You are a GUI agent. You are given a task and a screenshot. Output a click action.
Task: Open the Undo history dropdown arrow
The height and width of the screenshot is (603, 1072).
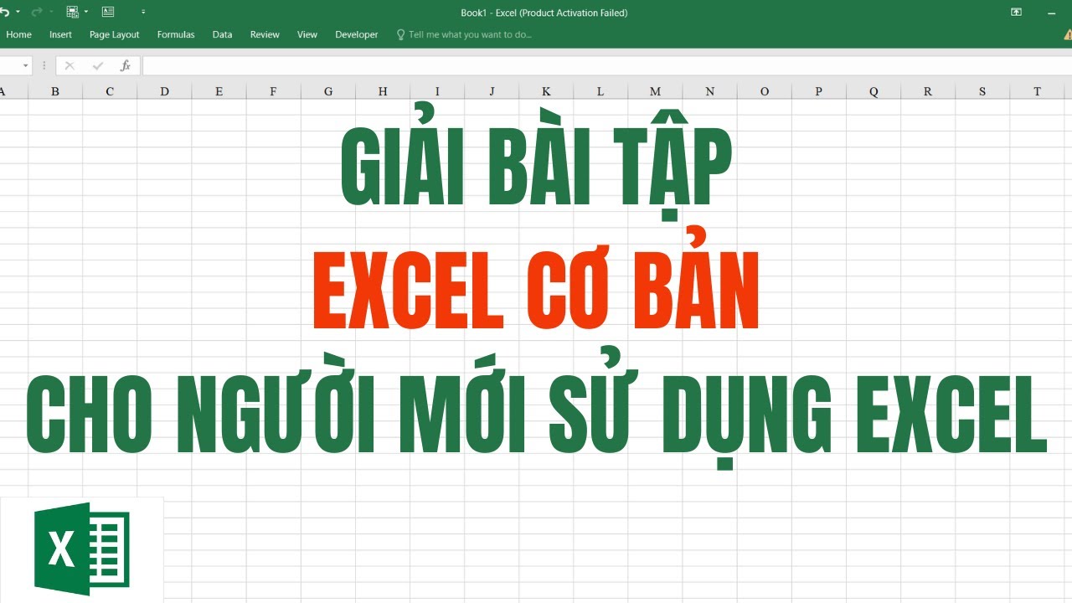18,13
